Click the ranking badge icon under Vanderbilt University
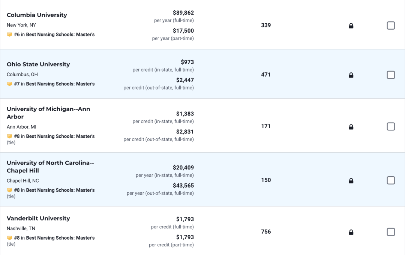Screen dimensions: 405x255 (9, 238)
